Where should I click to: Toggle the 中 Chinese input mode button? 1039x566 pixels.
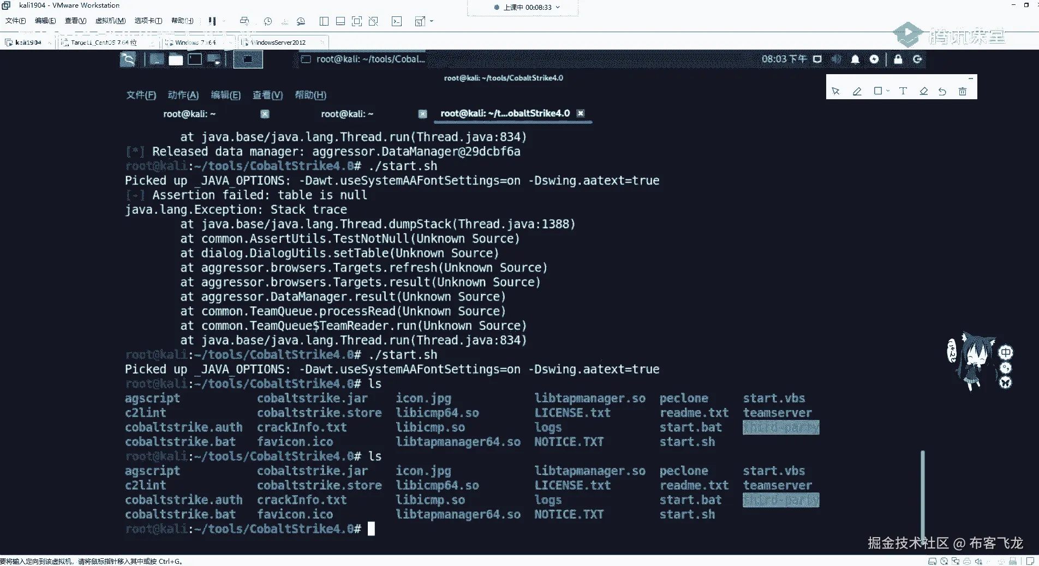point(1006,353)
